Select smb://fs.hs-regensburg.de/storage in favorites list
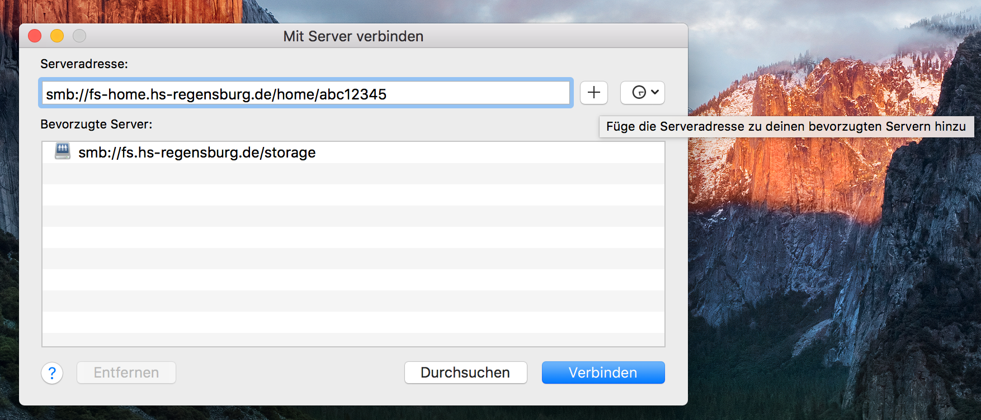The width and height of the screenshot is (981, 420). (x=197, y=152)
